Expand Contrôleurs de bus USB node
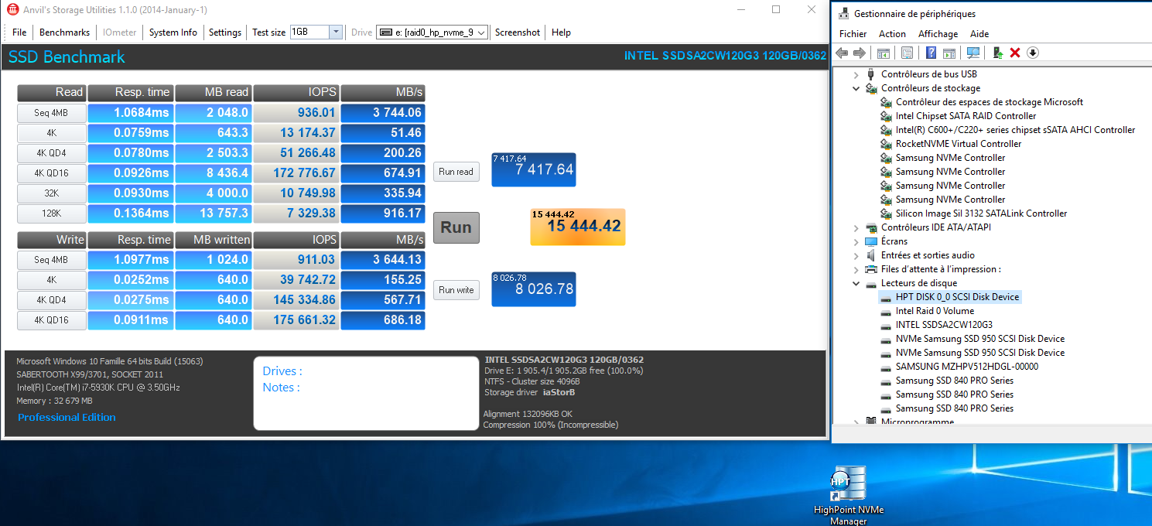1152x526 pixels. (856, 74)
